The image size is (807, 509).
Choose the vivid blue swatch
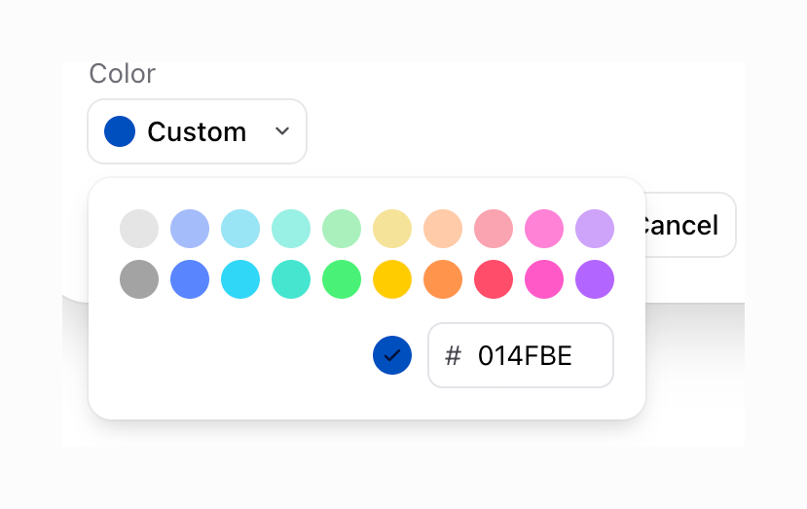tap(190, 279)
